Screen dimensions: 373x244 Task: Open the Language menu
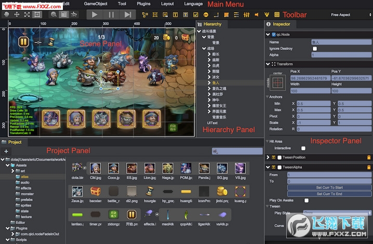point(193,4)
